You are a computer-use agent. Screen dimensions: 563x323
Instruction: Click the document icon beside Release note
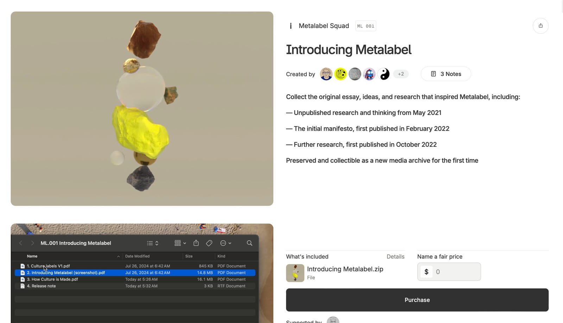[23, 286]
